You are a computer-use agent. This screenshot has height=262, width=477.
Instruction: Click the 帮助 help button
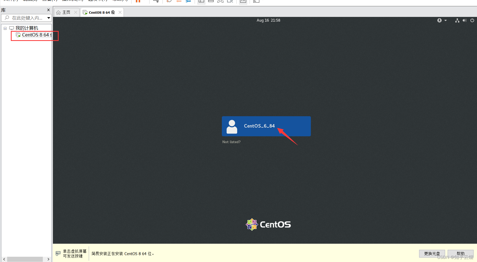pos(461,254)
